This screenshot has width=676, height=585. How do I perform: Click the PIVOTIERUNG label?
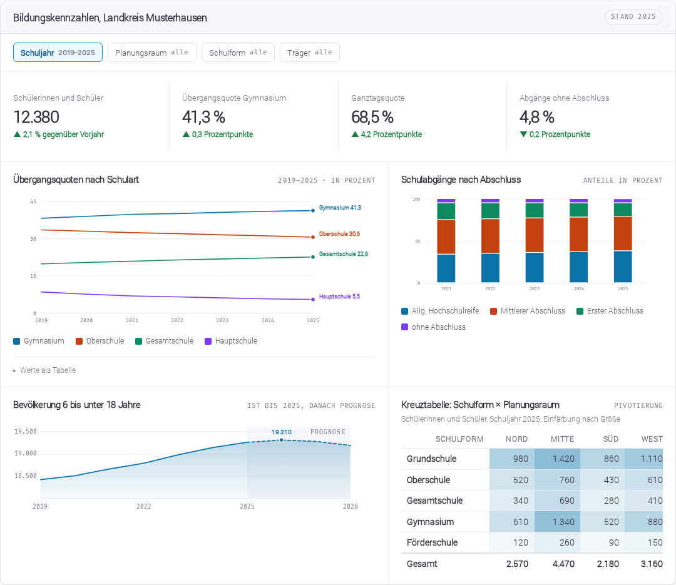click(638, 405)
